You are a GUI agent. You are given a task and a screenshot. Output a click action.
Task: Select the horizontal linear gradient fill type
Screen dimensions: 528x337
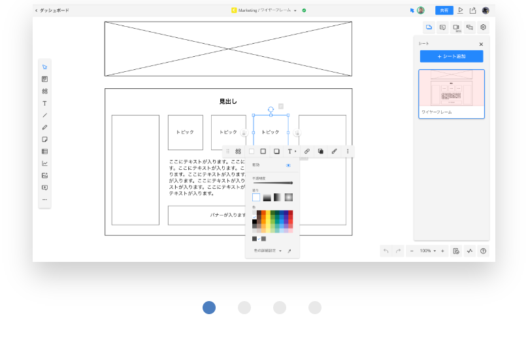coord(278,197)
